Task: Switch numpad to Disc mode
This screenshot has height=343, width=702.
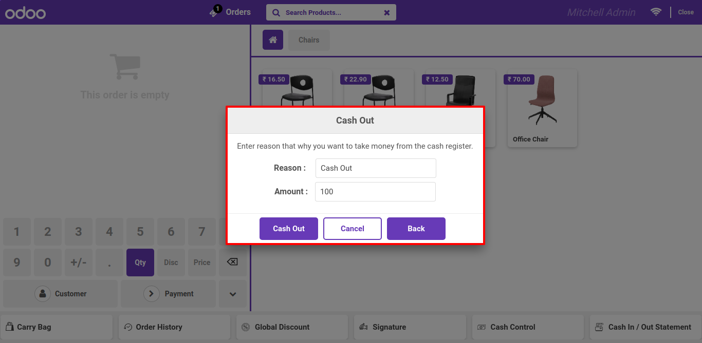Action: click(171, 263)
